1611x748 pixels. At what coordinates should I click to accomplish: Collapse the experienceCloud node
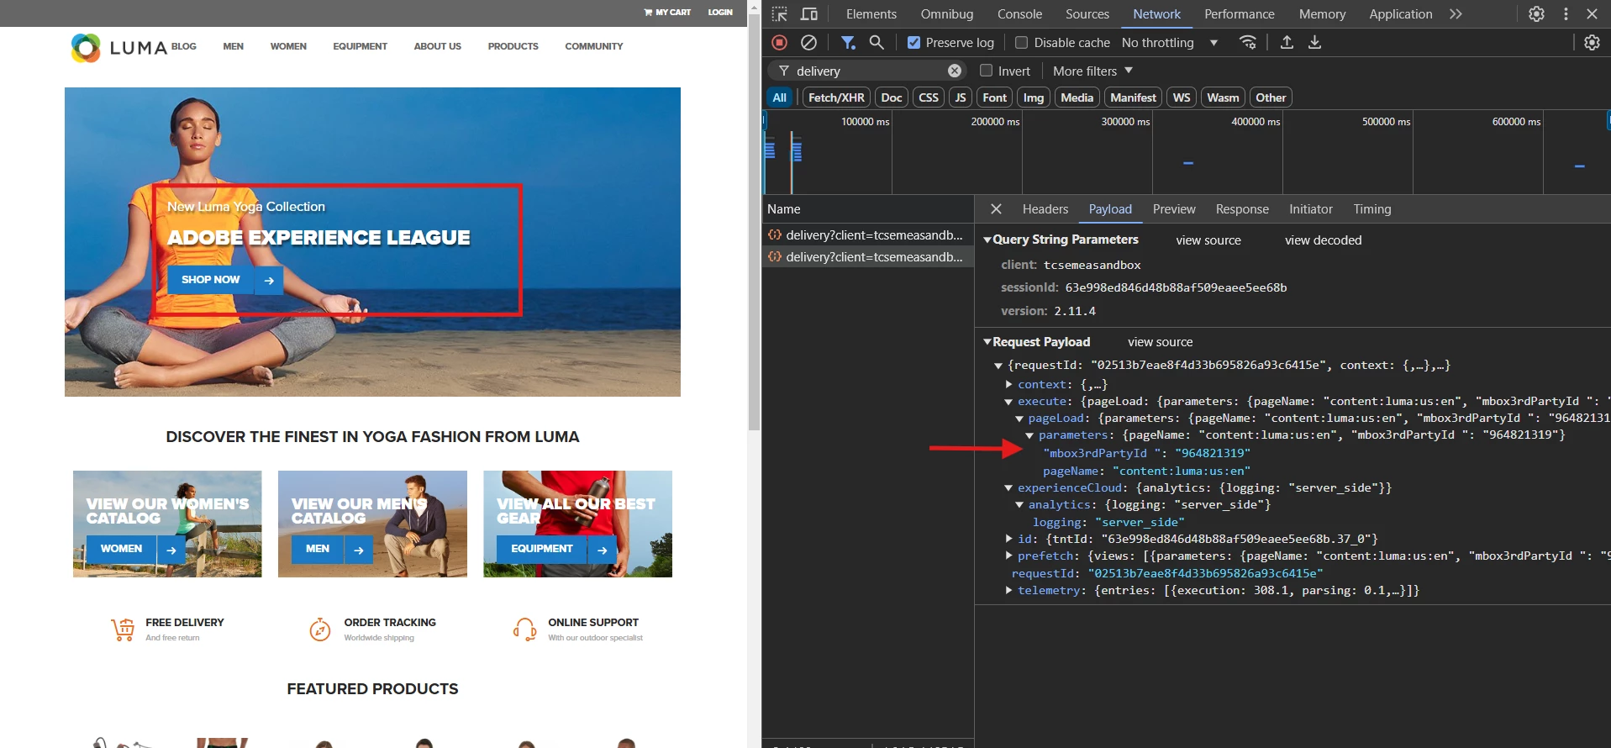coord(1008,487)
